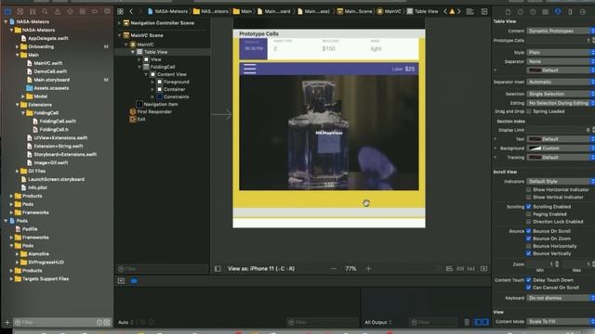Toggle Delay Touch Down checkbox

point(529,280)
